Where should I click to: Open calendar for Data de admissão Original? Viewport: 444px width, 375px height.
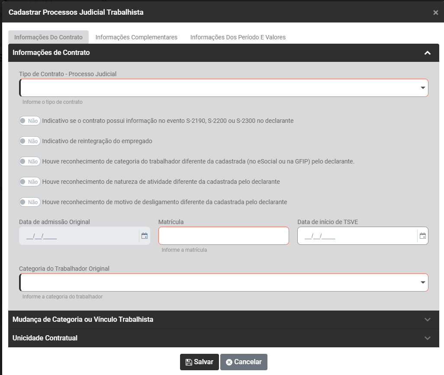145,236
